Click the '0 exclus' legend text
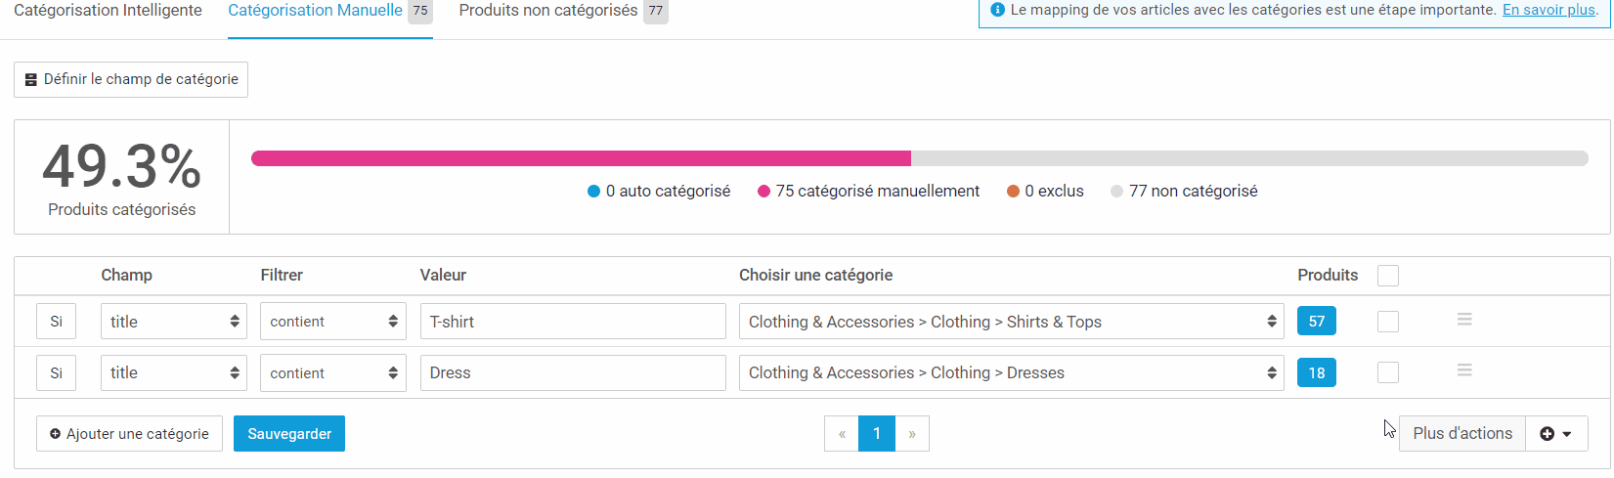The width and height of the screenshot is (1614, 478). [x=1054, y=192]
